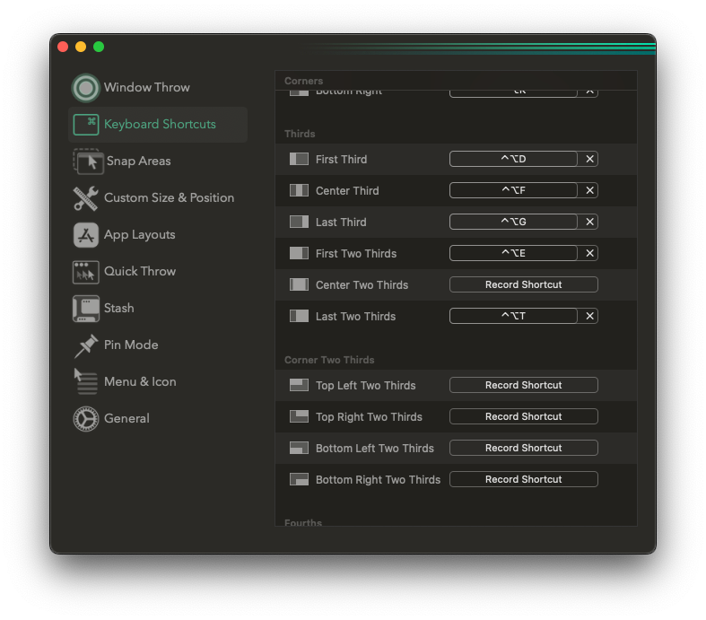Clear the Last Third shortcut

(589, 222)
